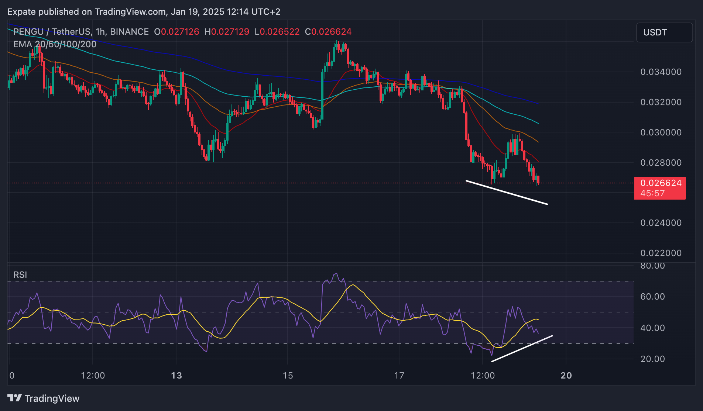This screenshot has height=411, width=703.
Task: Click the 0.032000 price axis label
Action: coord(661,102)
